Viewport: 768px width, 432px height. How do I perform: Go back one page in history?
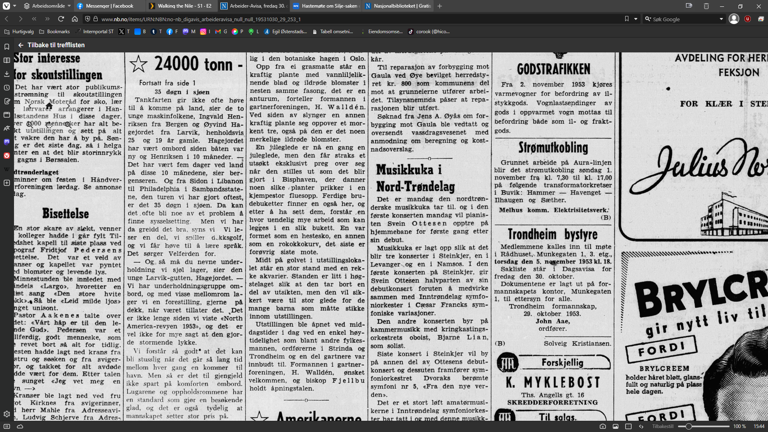pos(7,19)
